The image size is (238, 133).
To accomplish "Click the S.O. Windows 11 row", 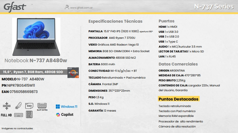I will [x=99, y=104].
